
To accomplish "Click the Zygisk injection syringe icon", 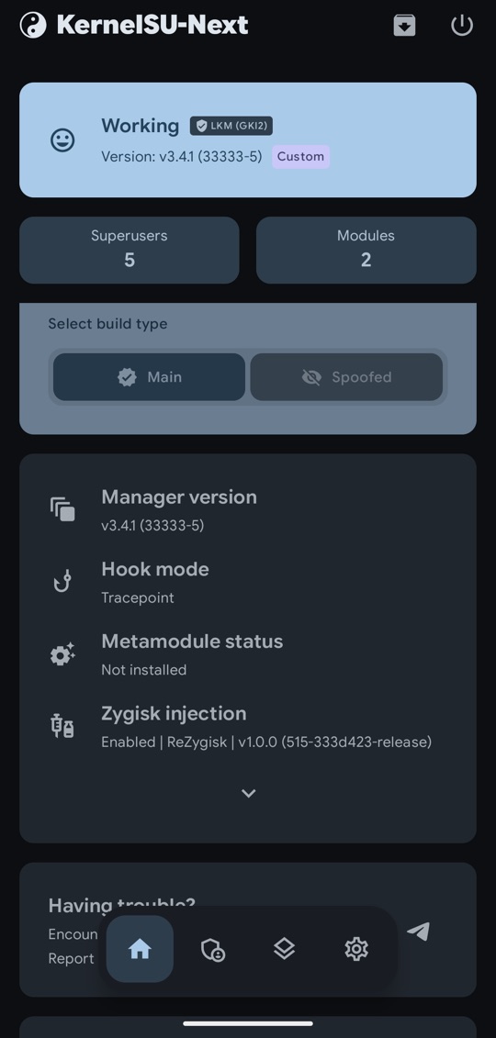I will [62, 726].
